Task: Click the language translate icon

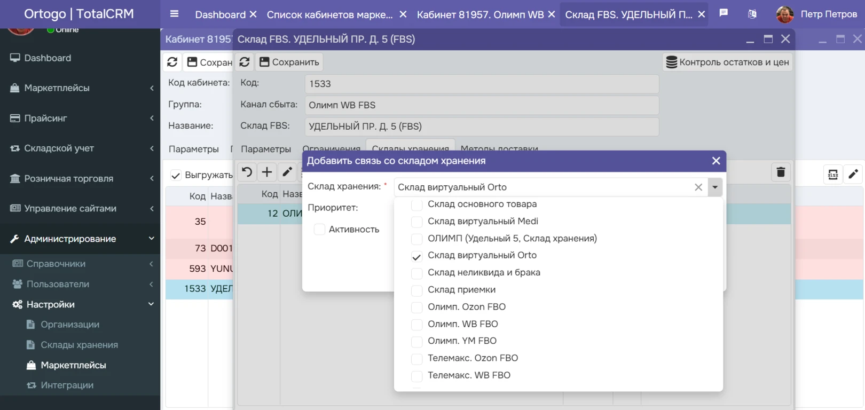Action: point(752,14)
